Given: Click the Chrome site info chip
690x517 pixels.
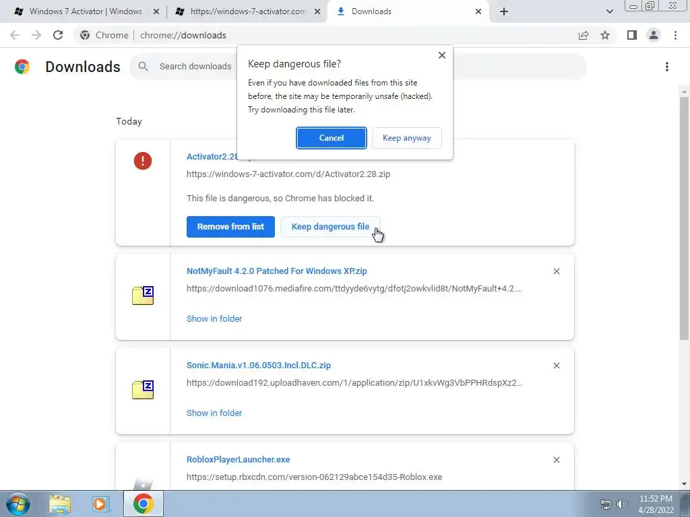Looking at the screenshot, I should click(104, 35).
